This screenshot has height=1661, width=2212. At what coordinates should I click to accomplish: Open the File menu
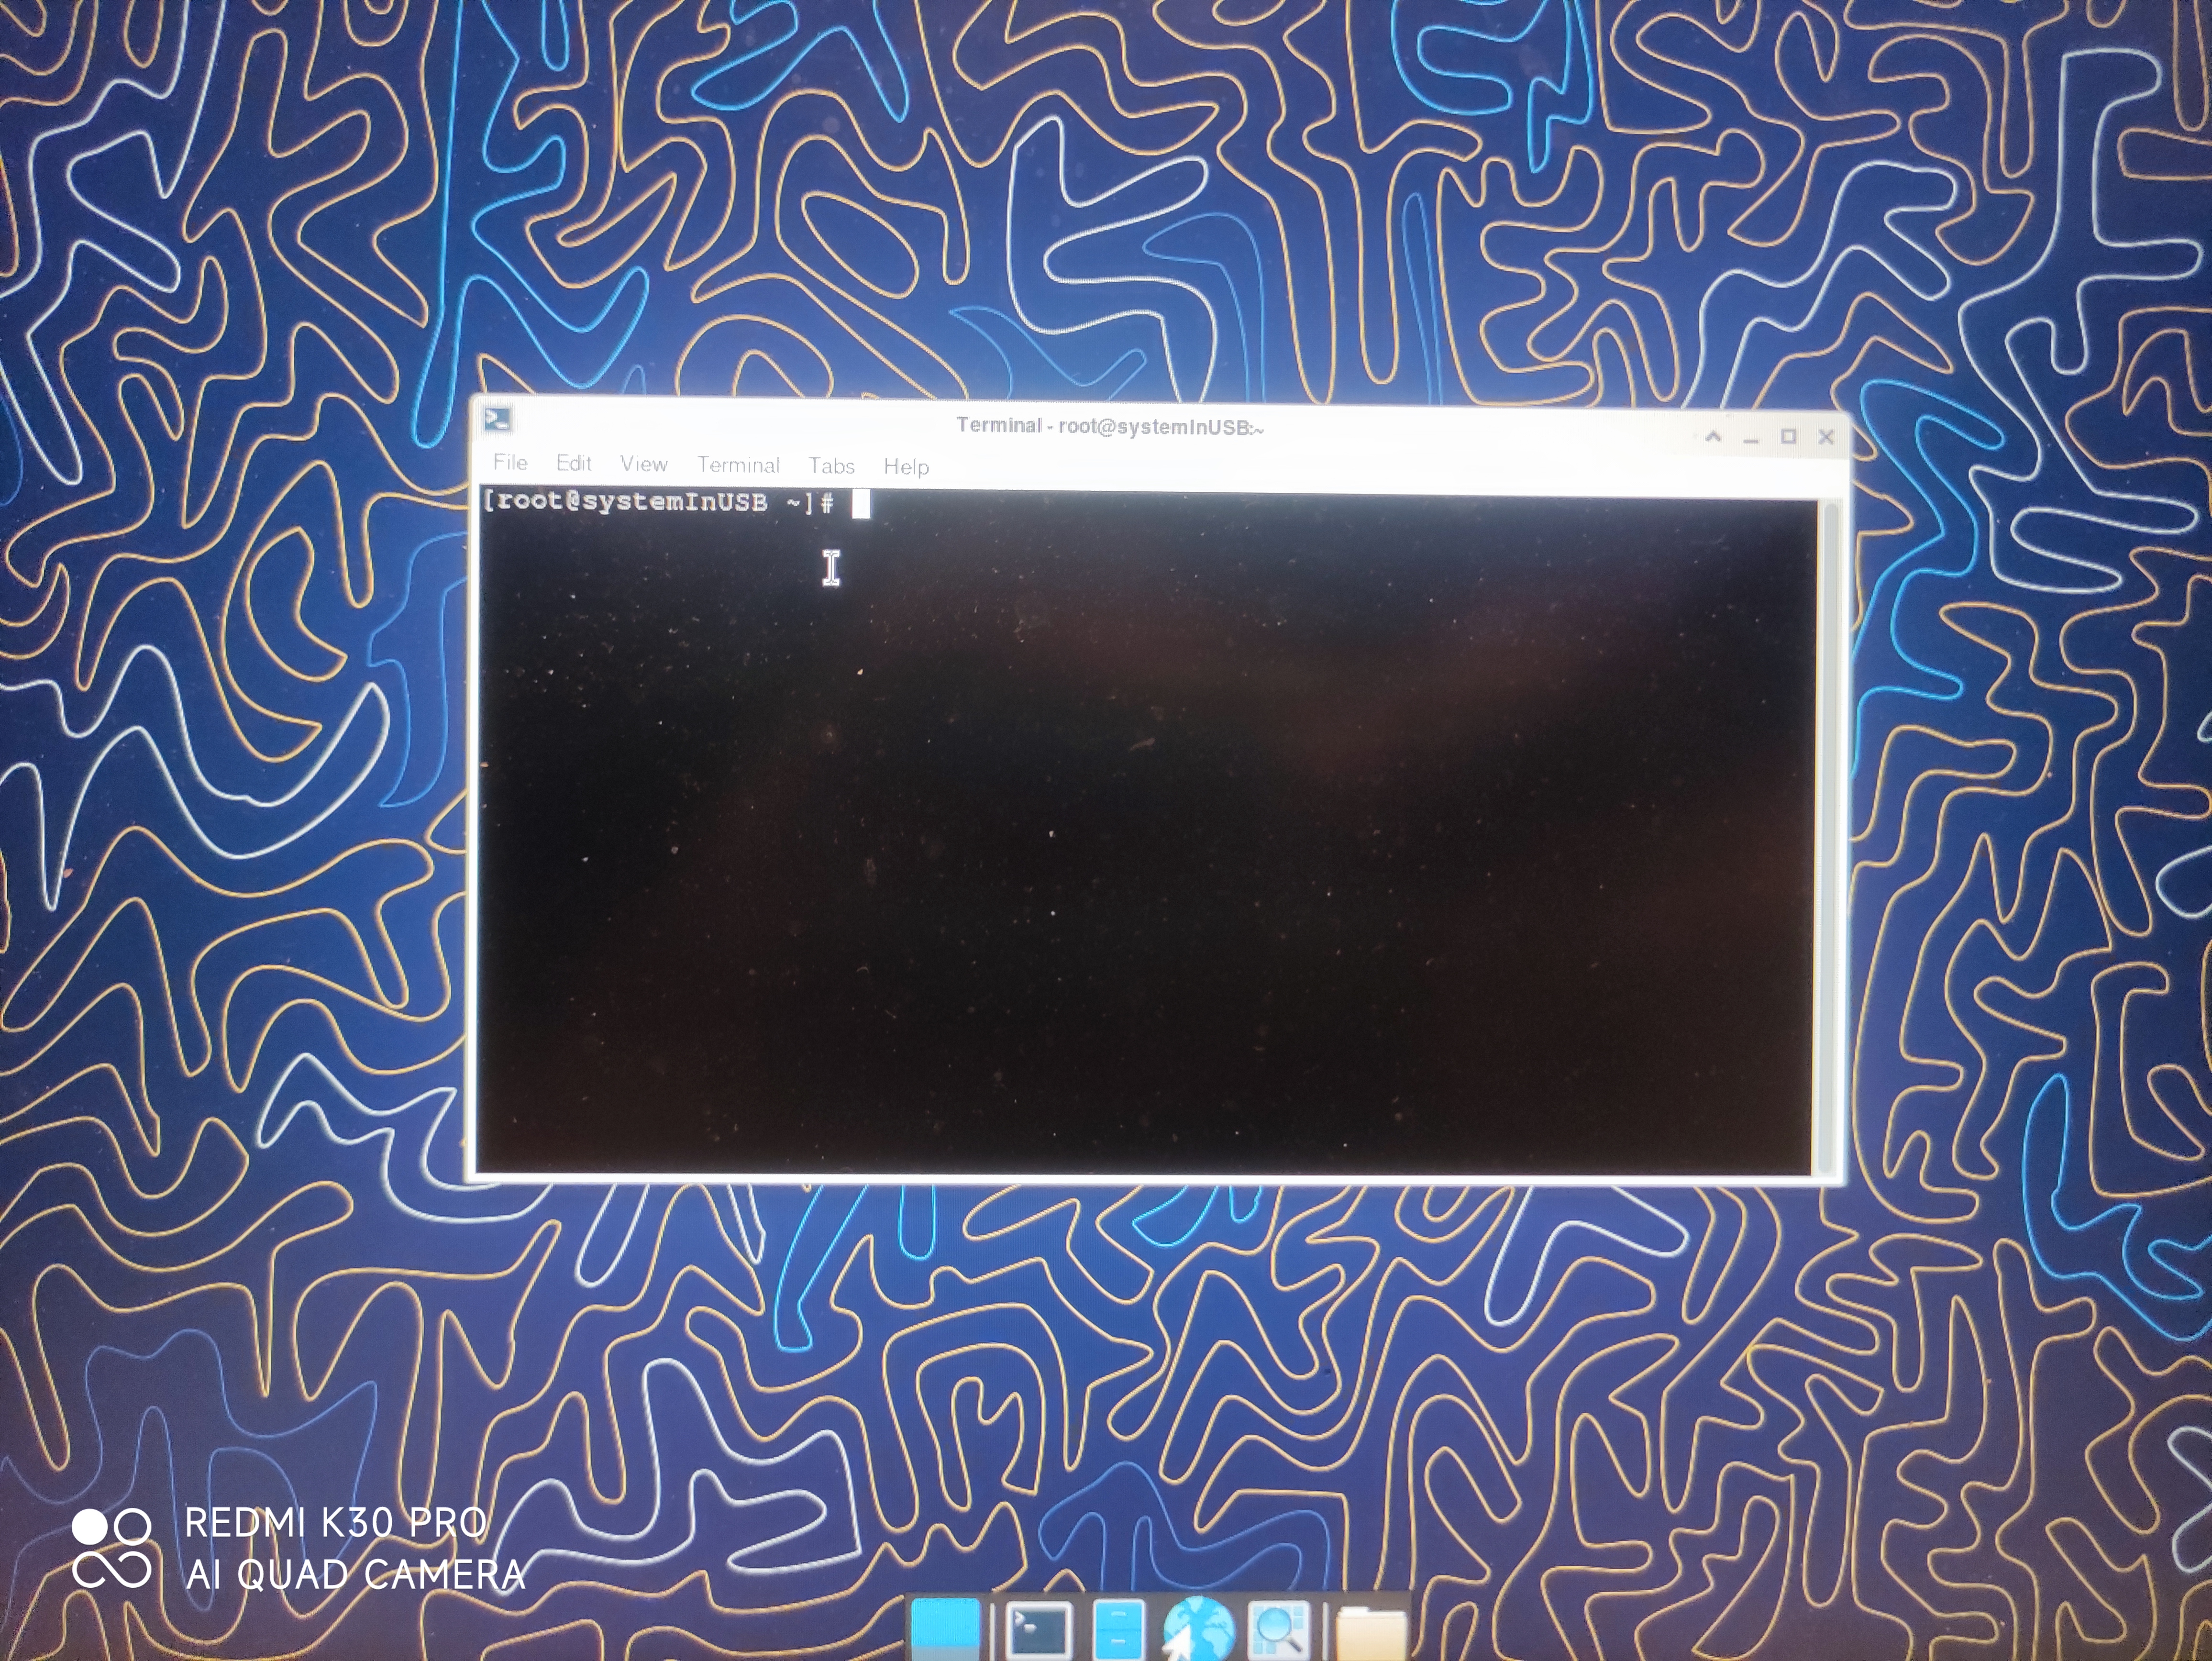coord(510,462)
